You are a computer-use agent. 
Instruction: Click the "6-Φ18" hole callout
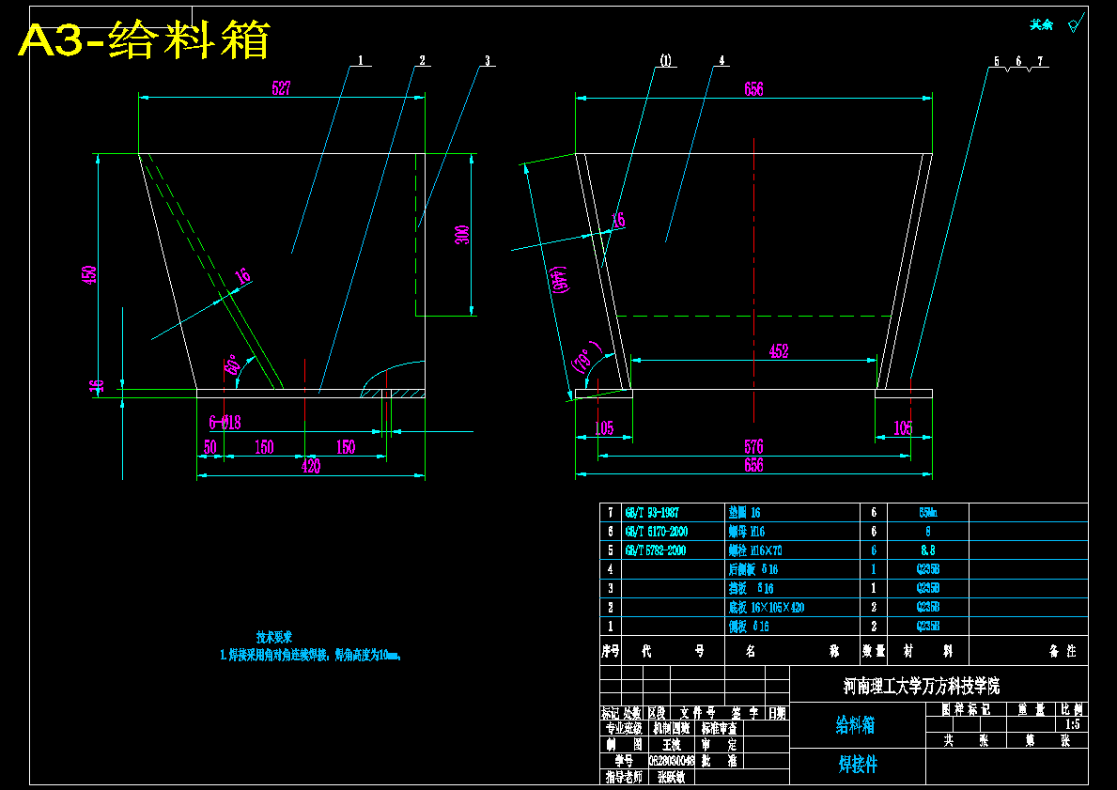coord(225,423)
